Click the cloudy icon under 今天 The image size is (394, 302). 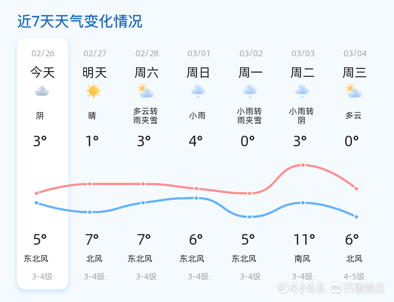click(x=42, y=91)
